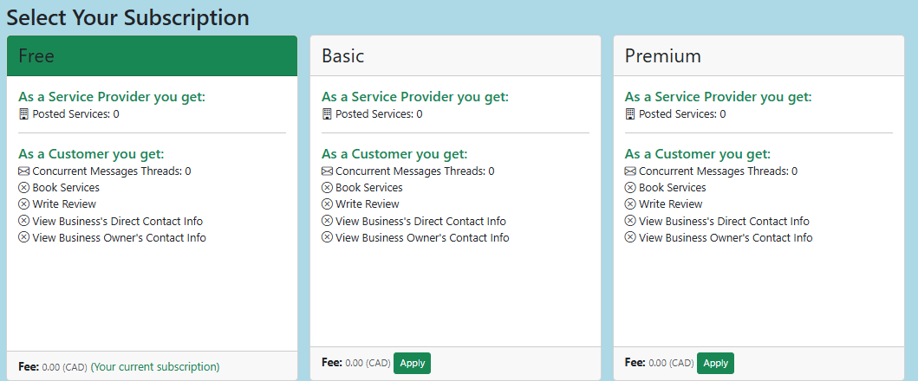This screenshot has height=381, width=918.
Task: Click the building icon in Premium plan
Action: (x=630, y=113)
